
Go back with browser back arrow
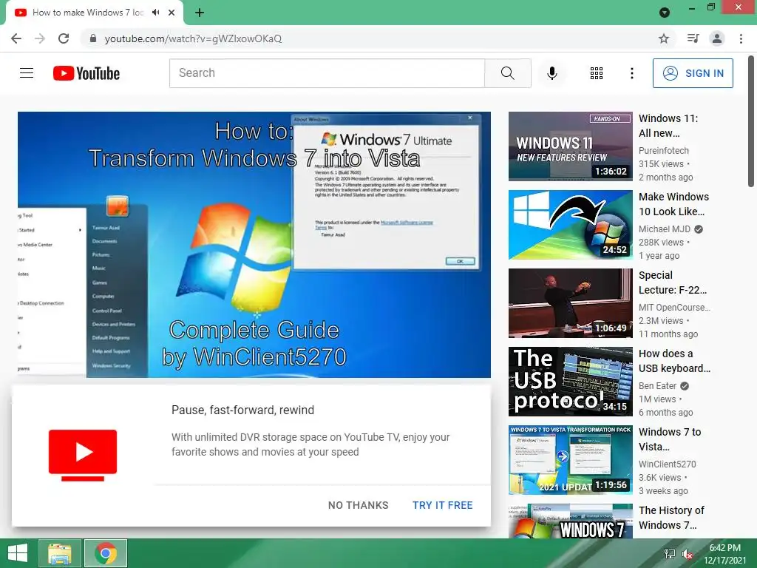[x=16, y=38]
